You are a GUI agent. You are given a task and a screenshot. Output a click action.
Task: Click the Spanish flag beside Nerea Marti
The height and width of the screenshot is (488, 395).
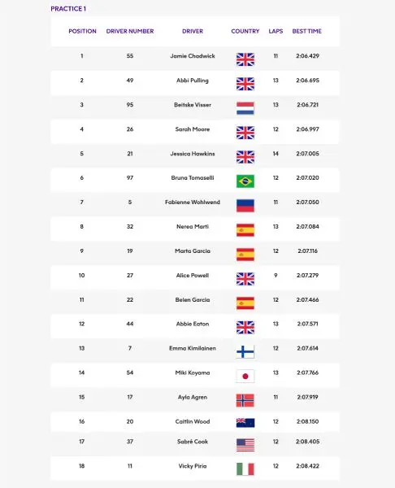(245, 230)
